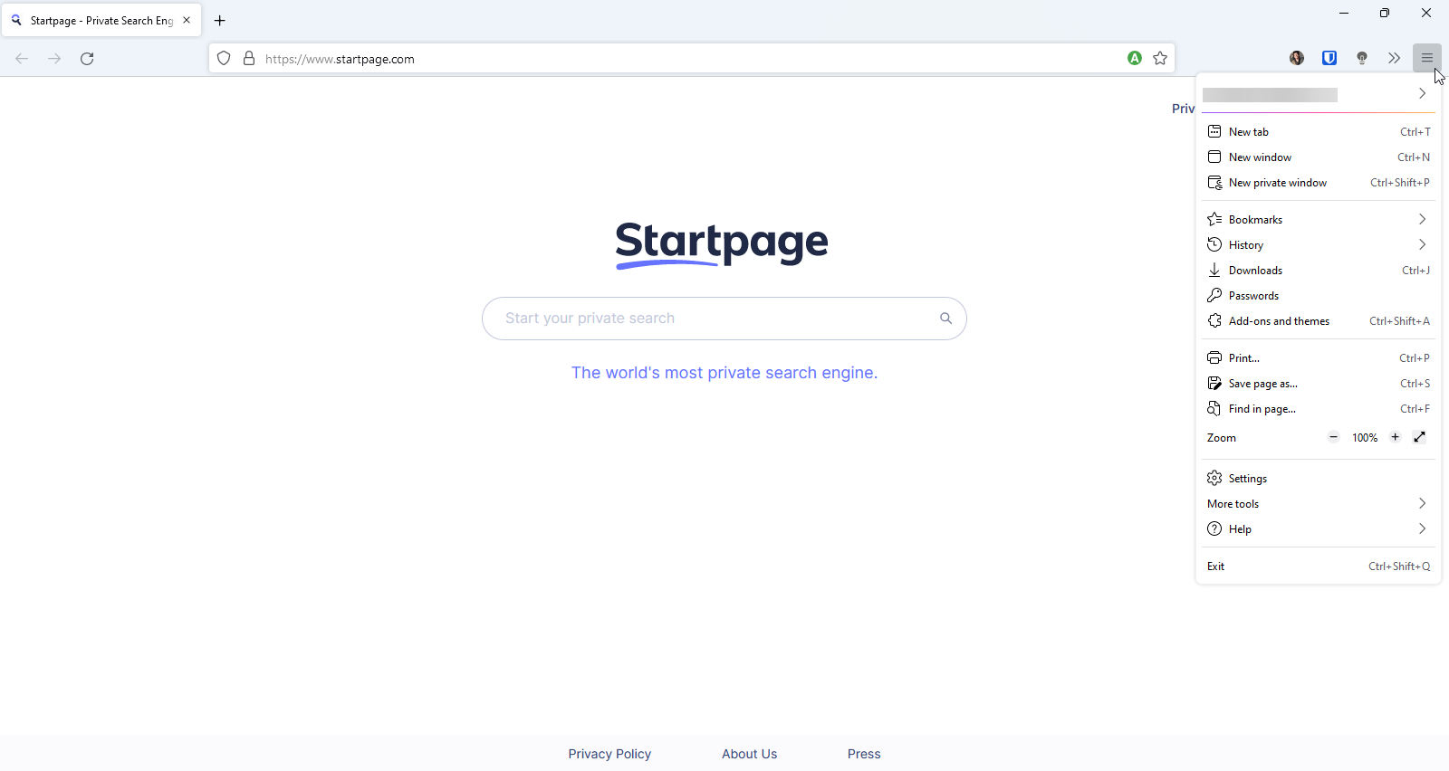Expand the Help submenu
The width and height of the screenshot is (1449, 771).
coord(1319,529)
